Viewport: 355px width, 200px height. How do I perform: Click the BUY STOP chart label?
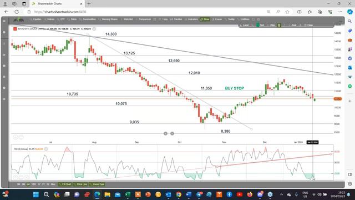(x=234, y=88)
